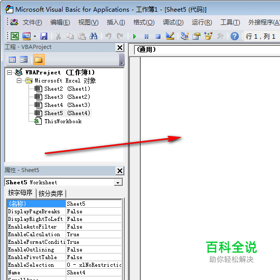Open the Project Explorer toolbar icon

pos(185,36)
